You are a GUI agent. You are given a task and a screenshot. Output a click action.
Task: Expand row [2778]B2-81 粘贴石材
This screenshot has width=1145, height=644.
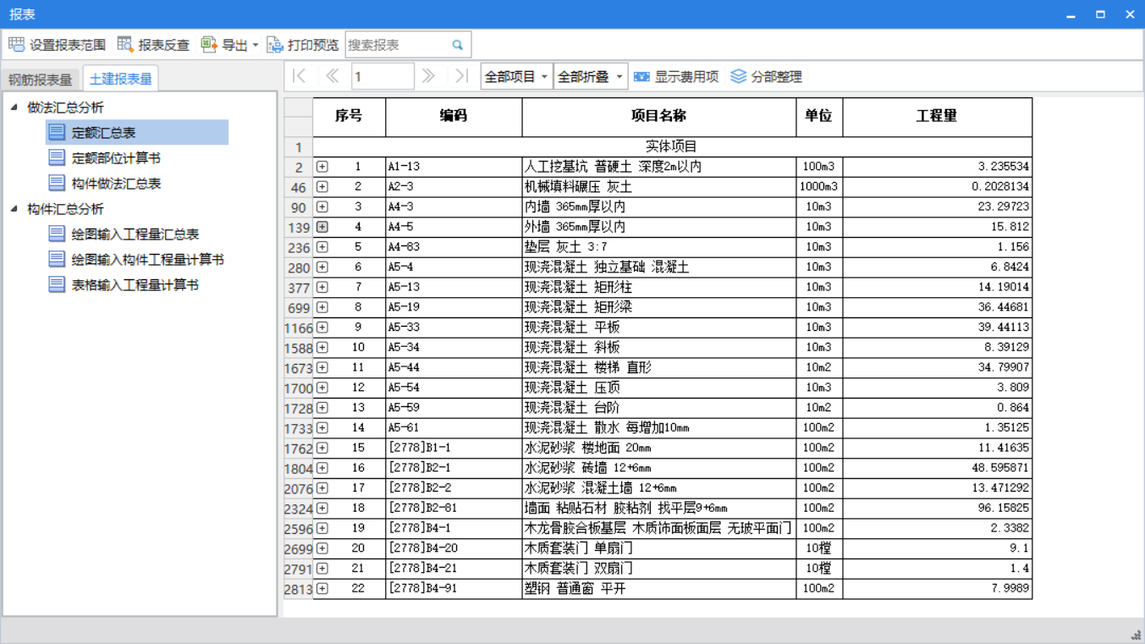(x=322, y=509)
